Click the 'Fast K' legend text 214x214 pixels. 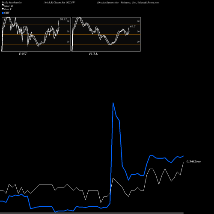click(8, 9)
